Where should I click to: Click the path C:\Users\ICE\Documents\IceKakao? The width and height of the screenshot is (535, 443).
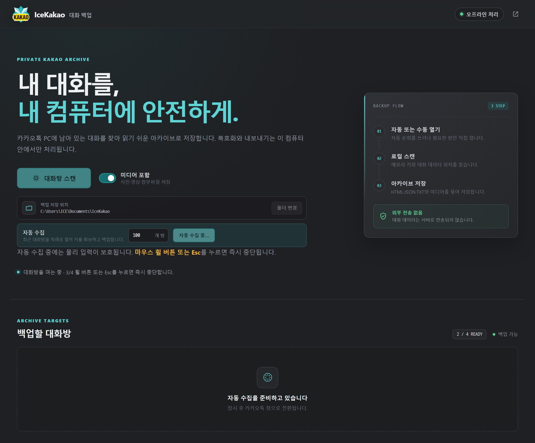click(75, 211)
